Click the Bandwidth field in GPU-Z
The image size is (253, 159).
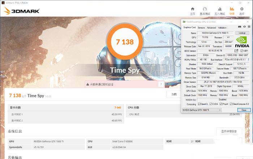[239, 78]
